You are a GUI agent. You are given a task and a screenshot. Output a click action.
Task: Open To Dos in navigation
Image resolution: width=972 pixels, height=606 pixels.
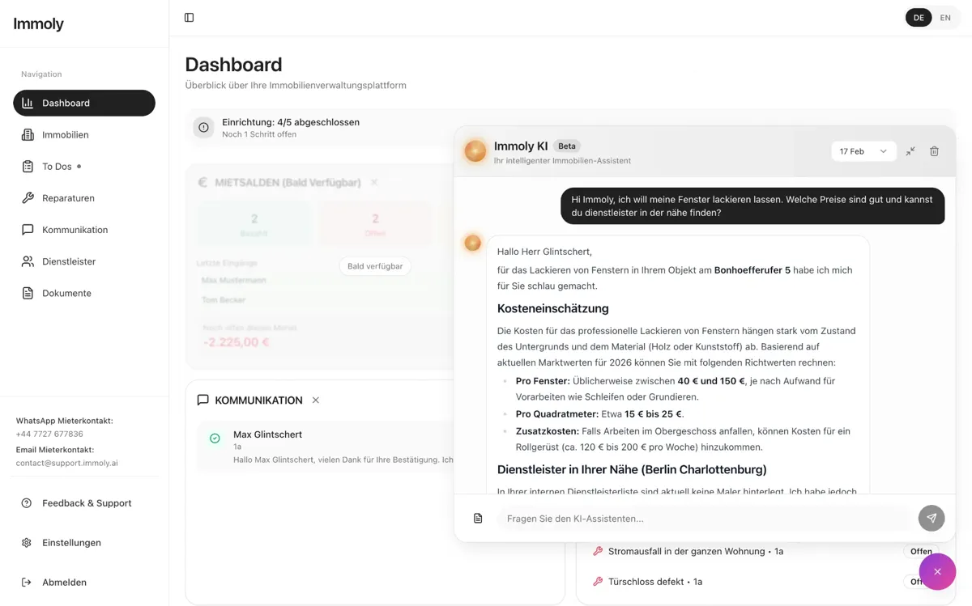[x=84, y=166]
